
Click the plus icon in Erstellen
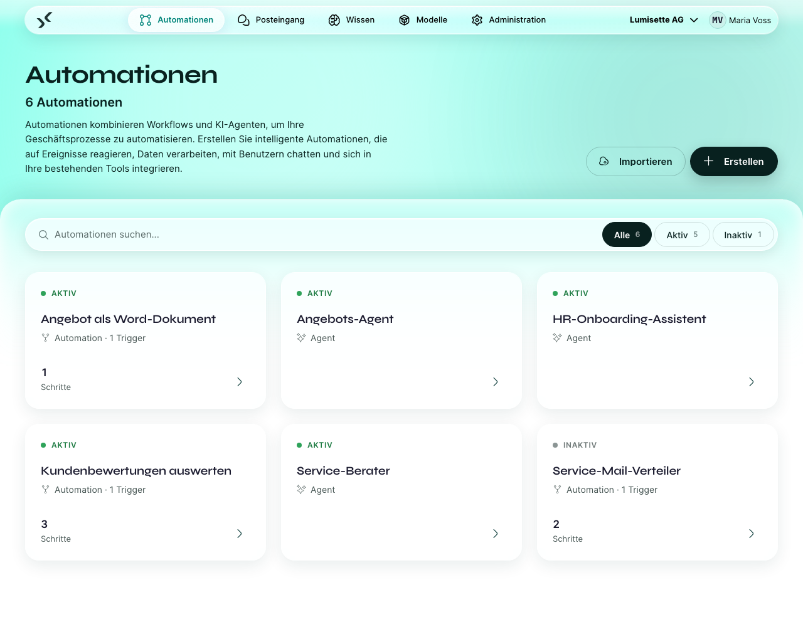(x=708, y=161)
